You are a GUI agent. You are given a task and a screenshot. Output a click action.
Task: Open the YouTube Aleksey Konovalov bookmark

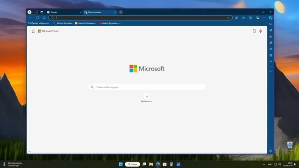(x=110, y=23)
